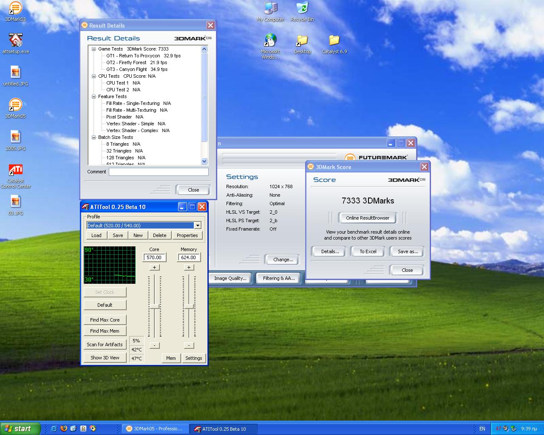Select 'GT1 - Return To Proxycon' result row
The height and width of the screenshot is (435, 544).
[143, 56]
